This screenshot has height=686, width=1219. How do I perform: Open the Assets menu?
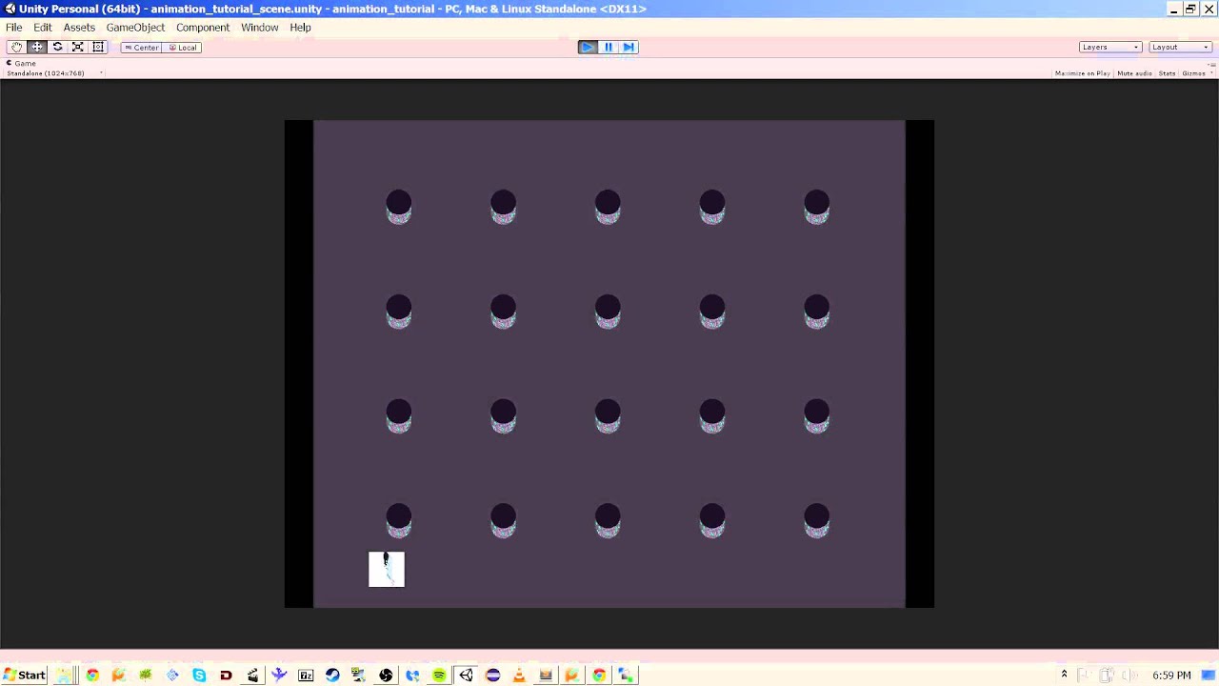click(x=79, y=28)
